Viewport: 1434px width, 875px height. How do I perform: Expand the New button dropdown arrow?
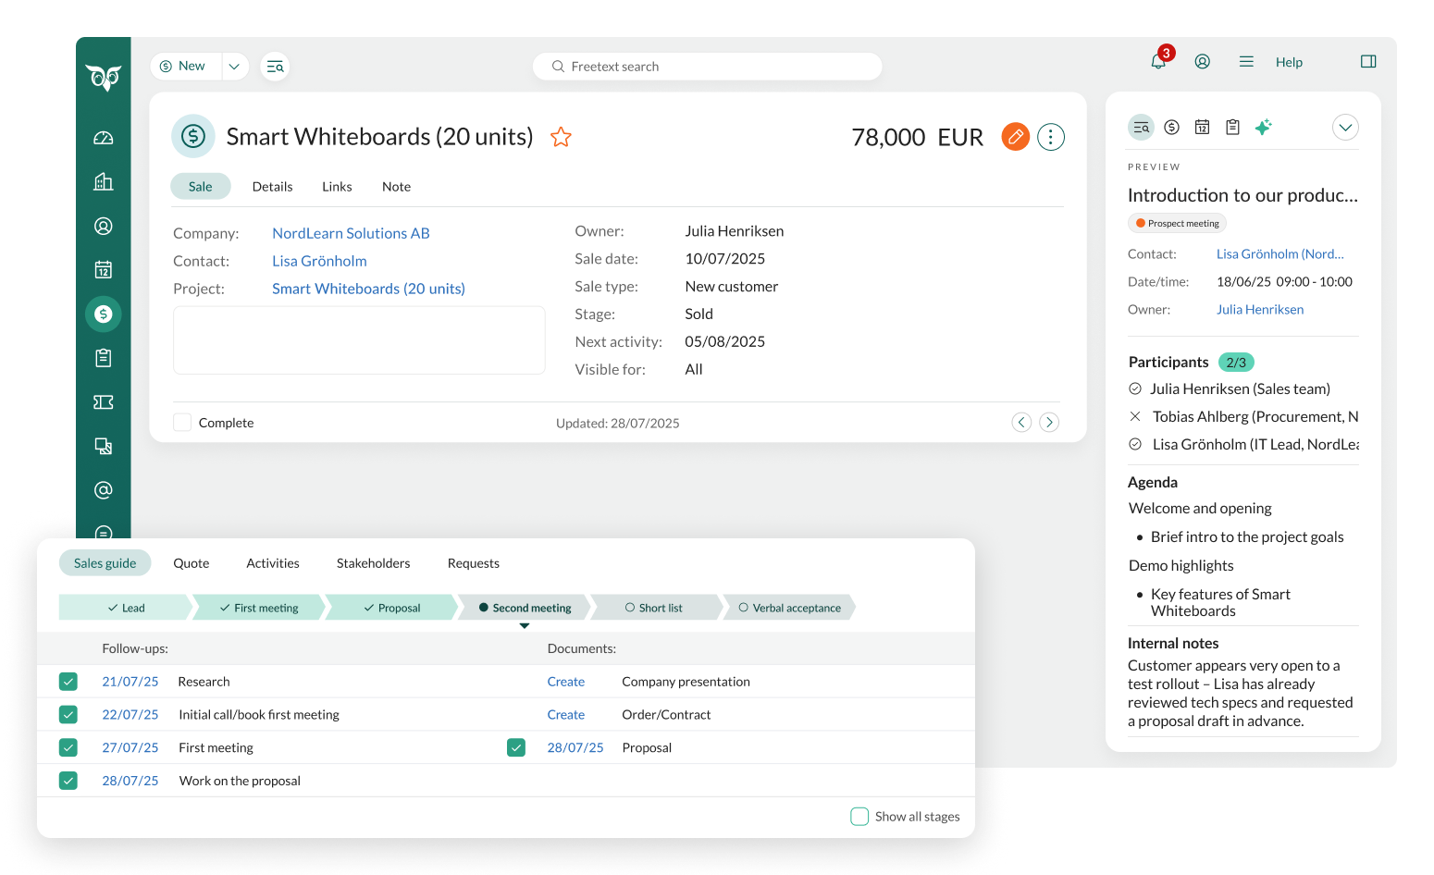pos(234,67)
